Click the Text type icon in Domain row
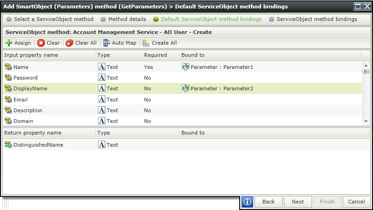The height and width of the screenshot is (210, 373). pos(102,121)
